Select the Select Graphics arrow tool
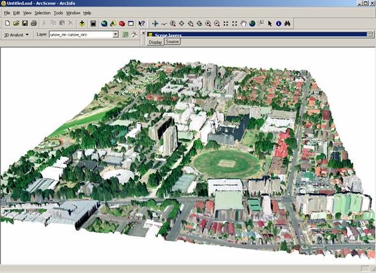 (x=270, y=24)
